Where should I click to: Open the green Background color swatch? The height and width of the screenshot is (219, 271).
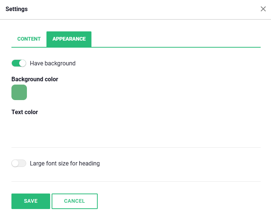[x=19, y=92]
